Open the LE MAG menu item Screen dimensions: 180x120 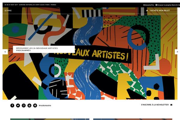[8, 10]
